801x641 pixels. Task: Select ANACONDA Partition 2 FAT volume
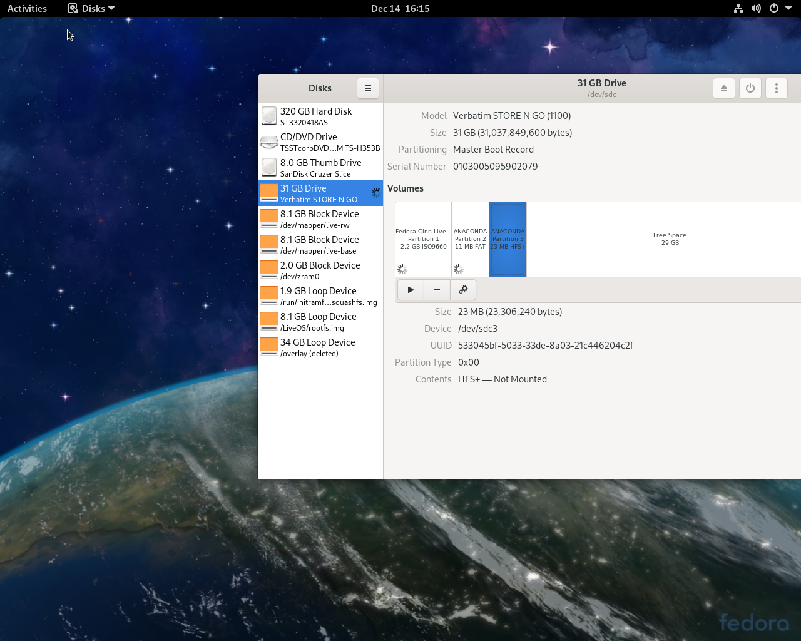point(471,239)
